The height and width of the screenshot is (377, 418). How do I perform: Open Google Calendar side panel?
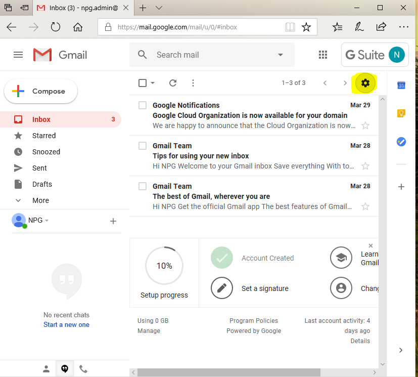(x=401, y=85)
